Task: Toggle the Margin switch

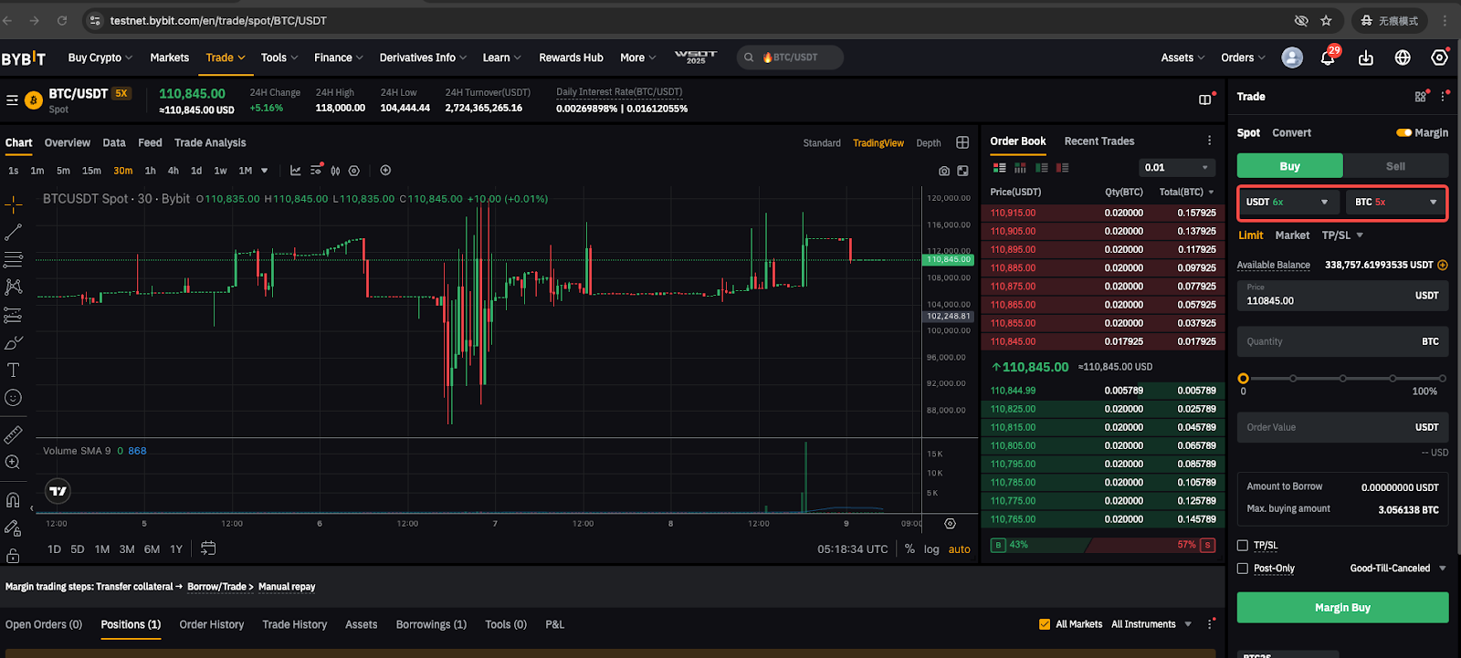Action: 1404,133
